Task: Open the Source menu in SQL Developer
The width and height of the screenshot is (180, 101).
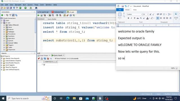Action: [x=30, y=5]
